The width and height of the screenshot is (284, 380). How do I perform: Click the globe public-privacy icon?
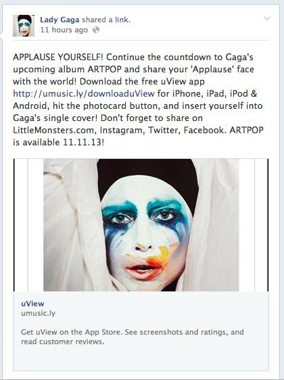pyautogui.click(x=96, y=30)
